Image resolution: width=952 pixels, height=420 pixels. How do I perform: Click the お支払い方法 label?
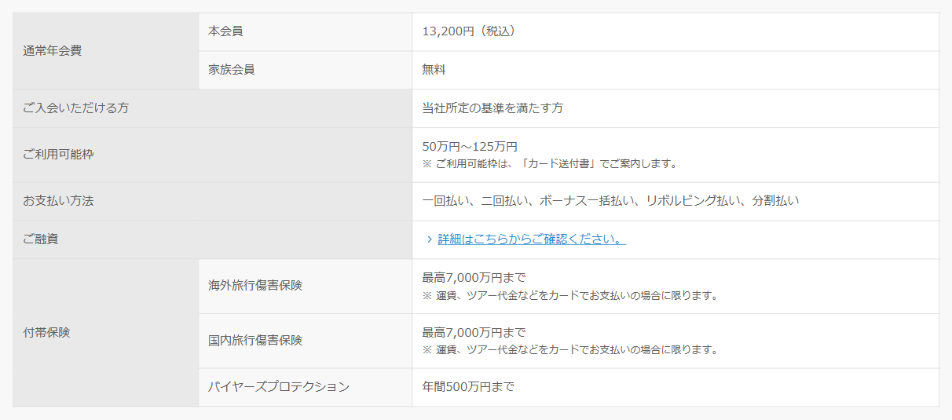point(58,201)
